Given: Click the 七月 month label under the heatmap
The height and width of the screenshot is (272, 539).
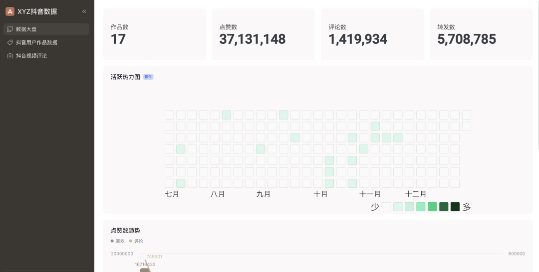Looking at the screenshot, I should 172,194.
